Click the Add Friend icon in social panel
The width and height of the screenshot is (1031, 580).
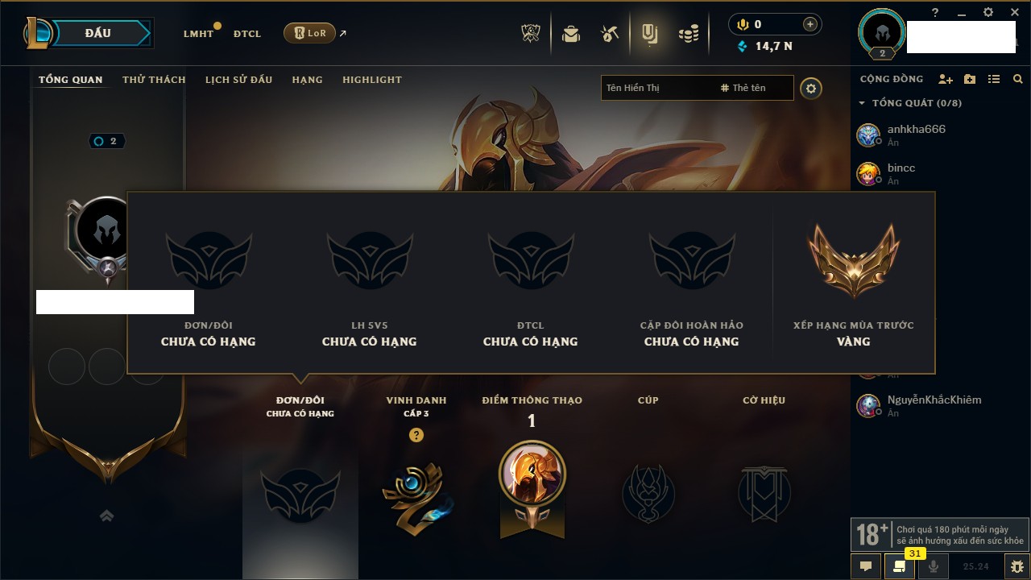point(945,79)
